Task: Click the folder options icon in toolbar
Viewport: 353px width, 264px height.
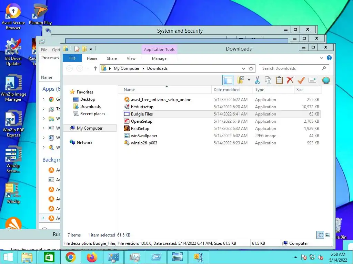Action: click(240, 80)
